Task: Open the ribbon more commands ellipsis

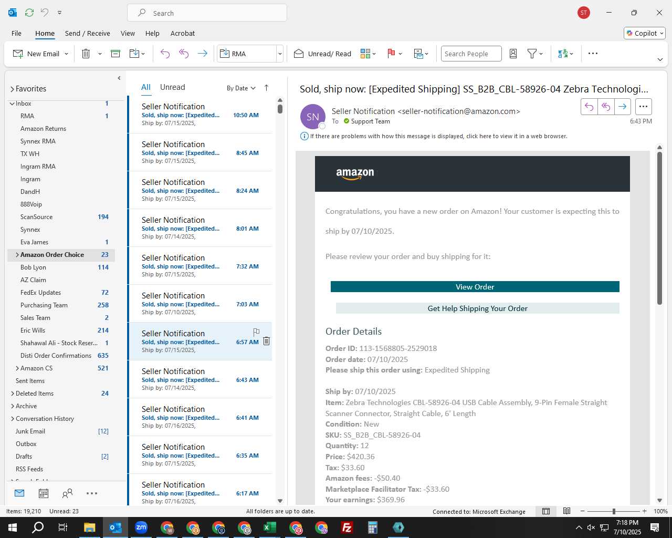Action: (x=593, y=54)
